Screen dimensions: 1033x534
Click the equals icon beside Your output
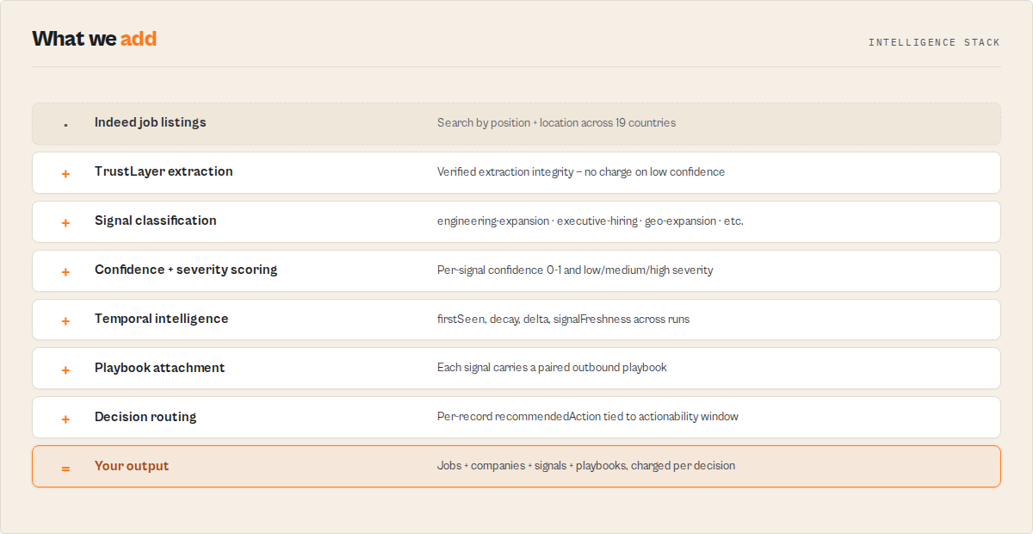click(65, 468)
